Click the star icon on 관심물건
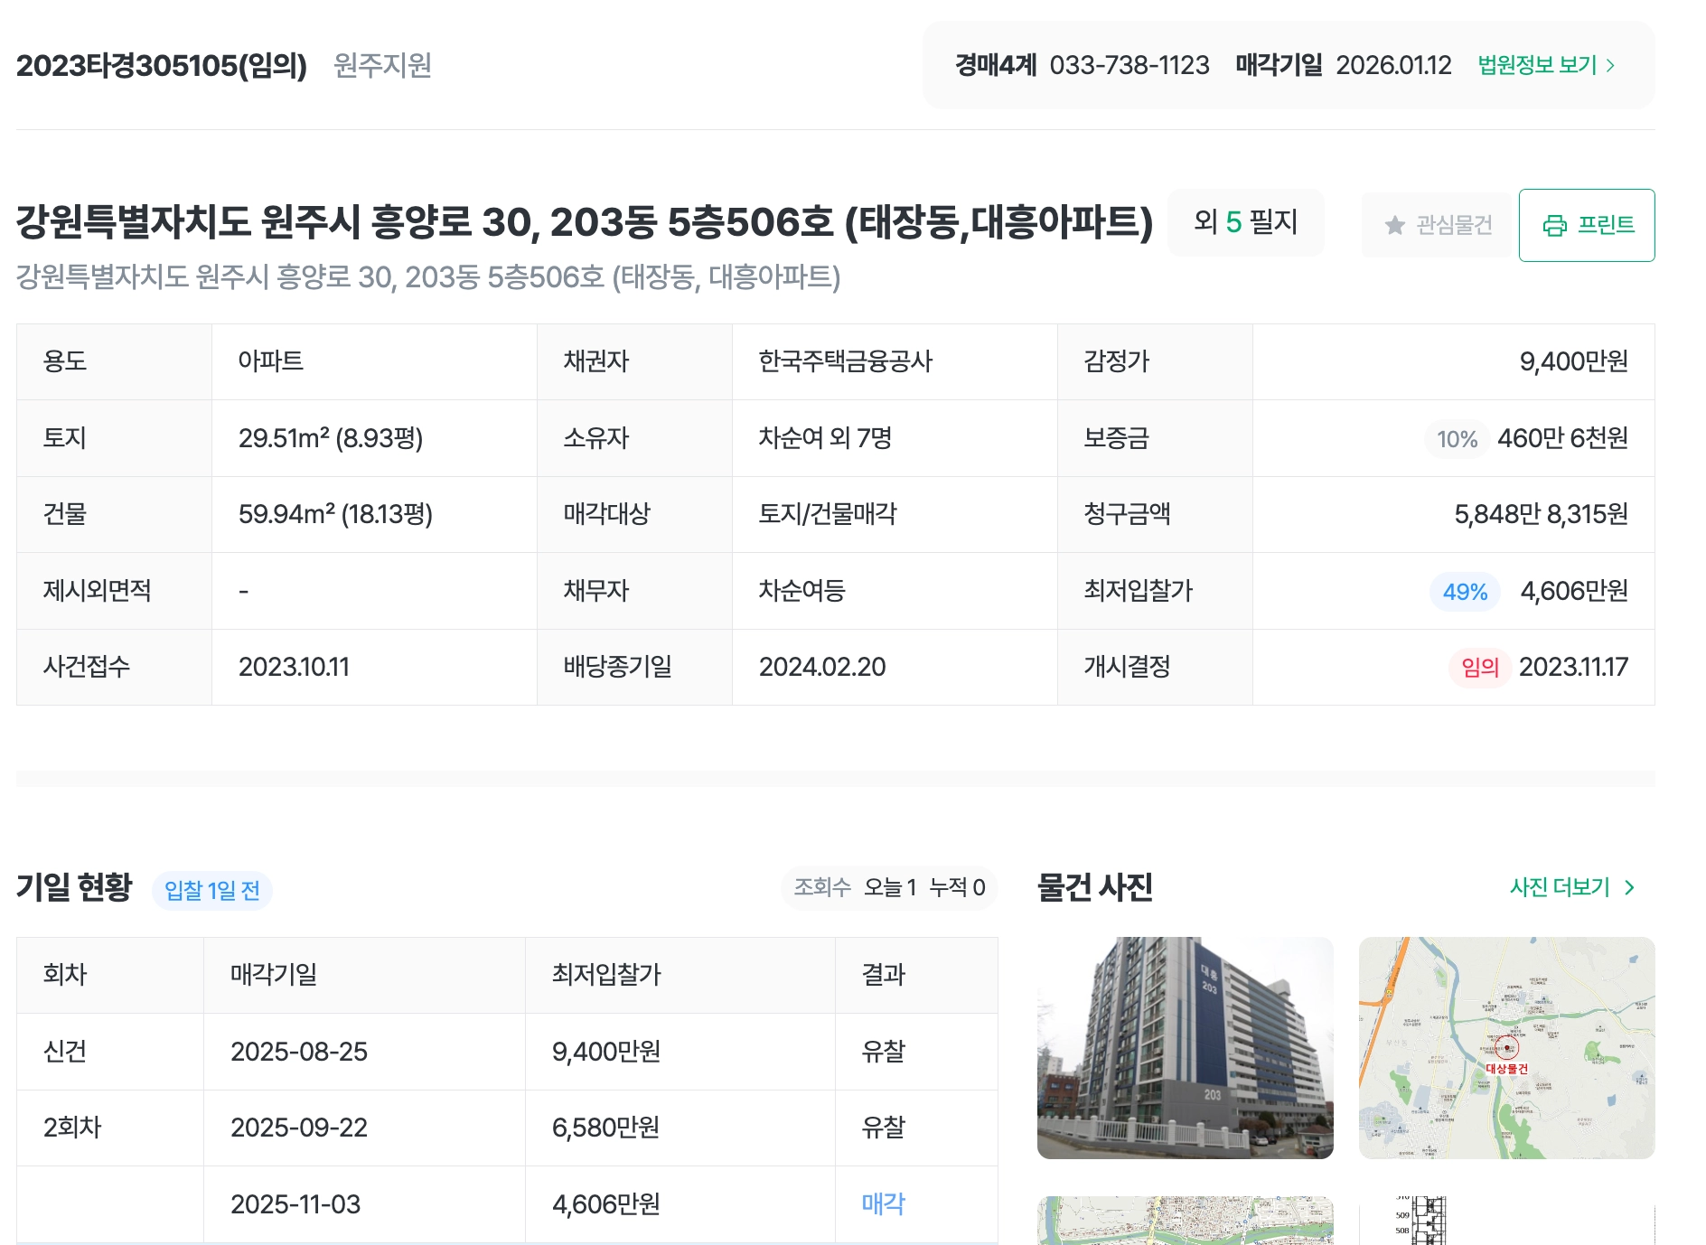Image resolution: width=1706 pixels, height=1245 pixels. (1395, 225)
